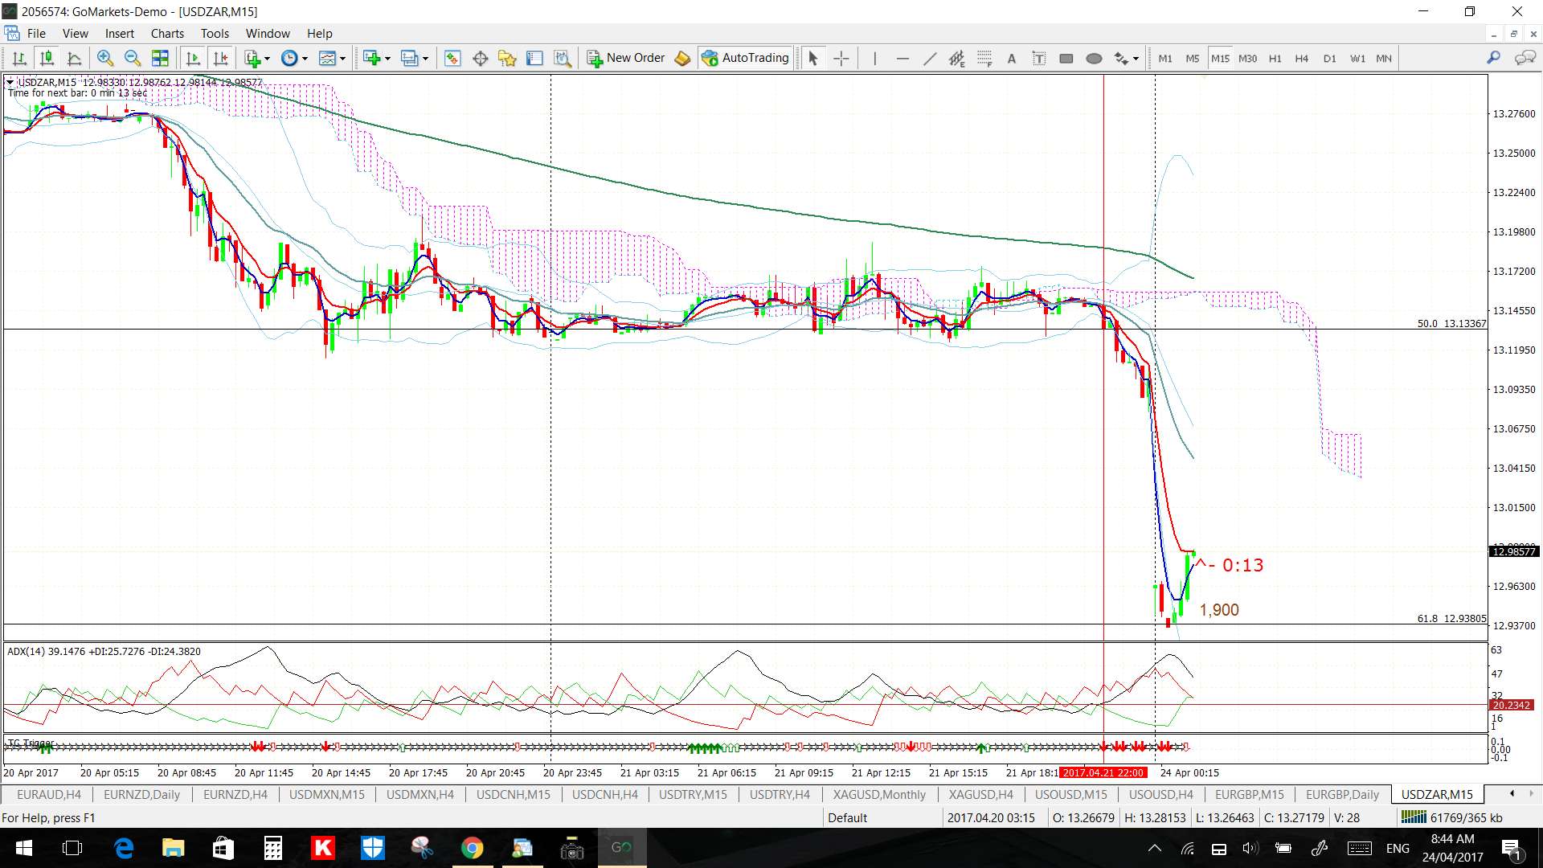Viewport: 1543px width, 868px height.
Task: Open Google Chrome from taskbar
Action: (472, 848)
